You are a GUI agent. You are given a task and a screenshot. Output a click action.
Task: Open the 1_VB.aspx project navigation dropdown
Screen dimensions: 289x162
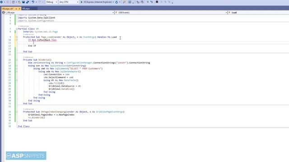(58, 13)
